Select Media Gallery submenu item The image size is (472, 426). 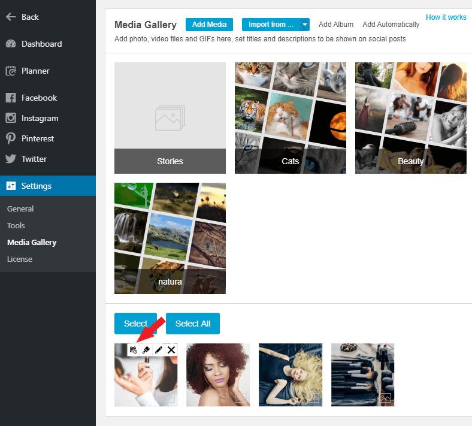coord(32,242)
